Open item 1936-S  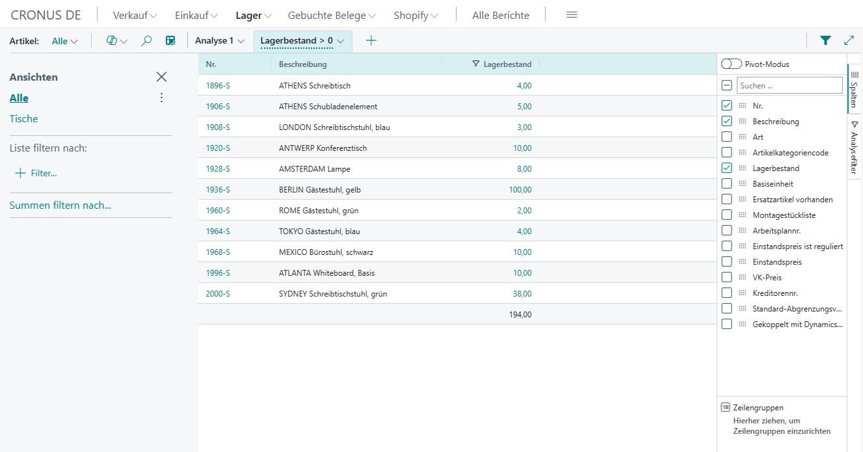click(x=218, y=189)
